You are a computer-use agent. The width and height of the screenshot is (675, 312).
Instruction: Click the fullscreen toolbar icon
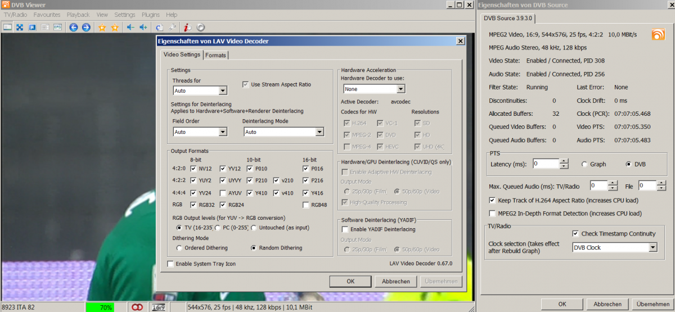tap(20, 27)
